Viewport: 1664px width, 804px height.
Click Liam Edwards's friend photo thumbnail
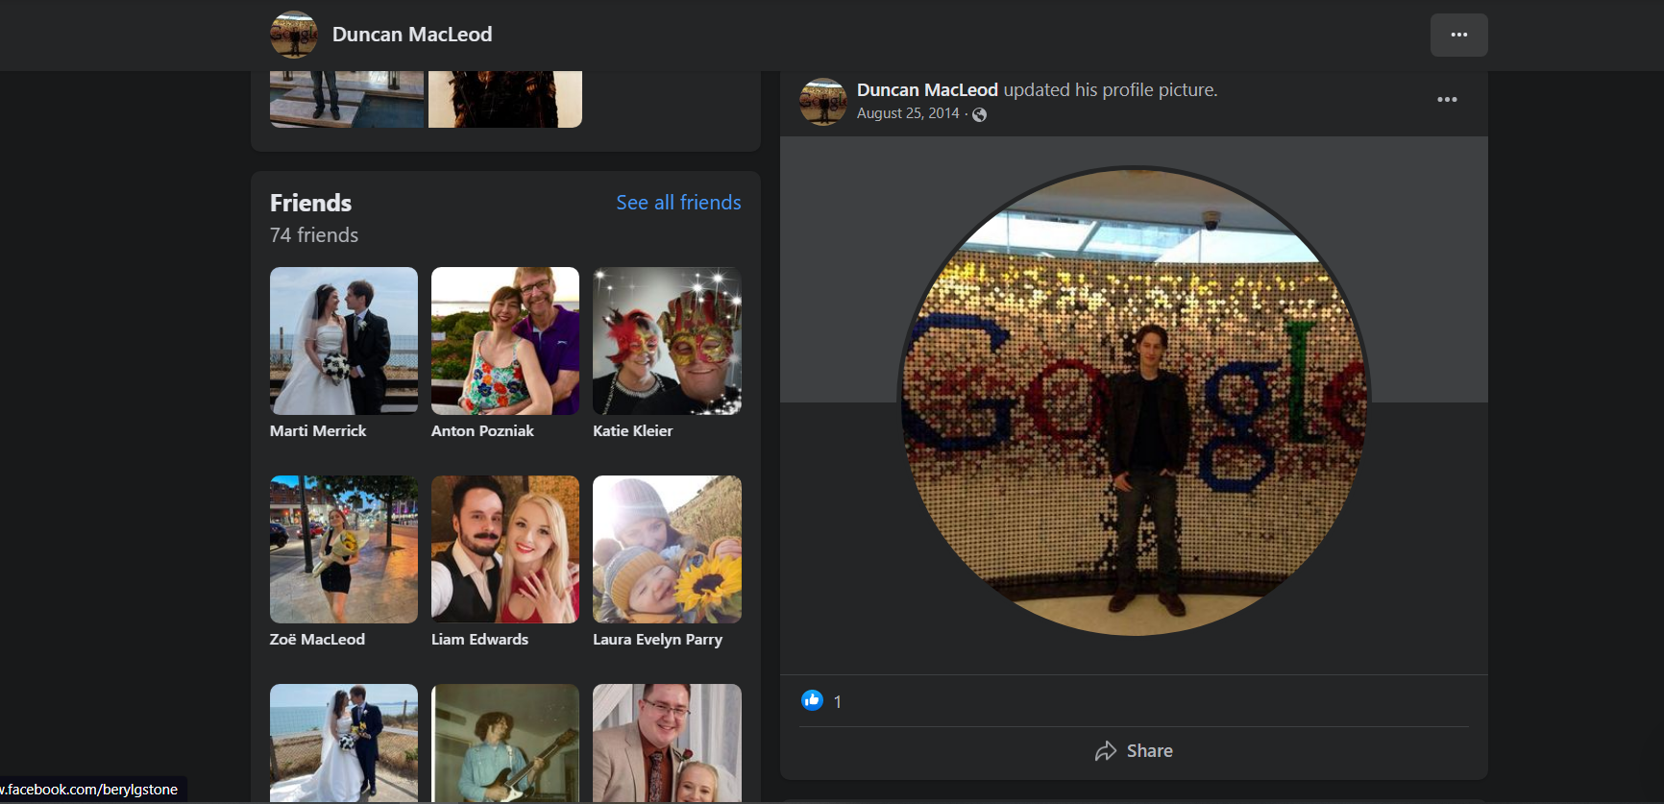pos(505,549)
